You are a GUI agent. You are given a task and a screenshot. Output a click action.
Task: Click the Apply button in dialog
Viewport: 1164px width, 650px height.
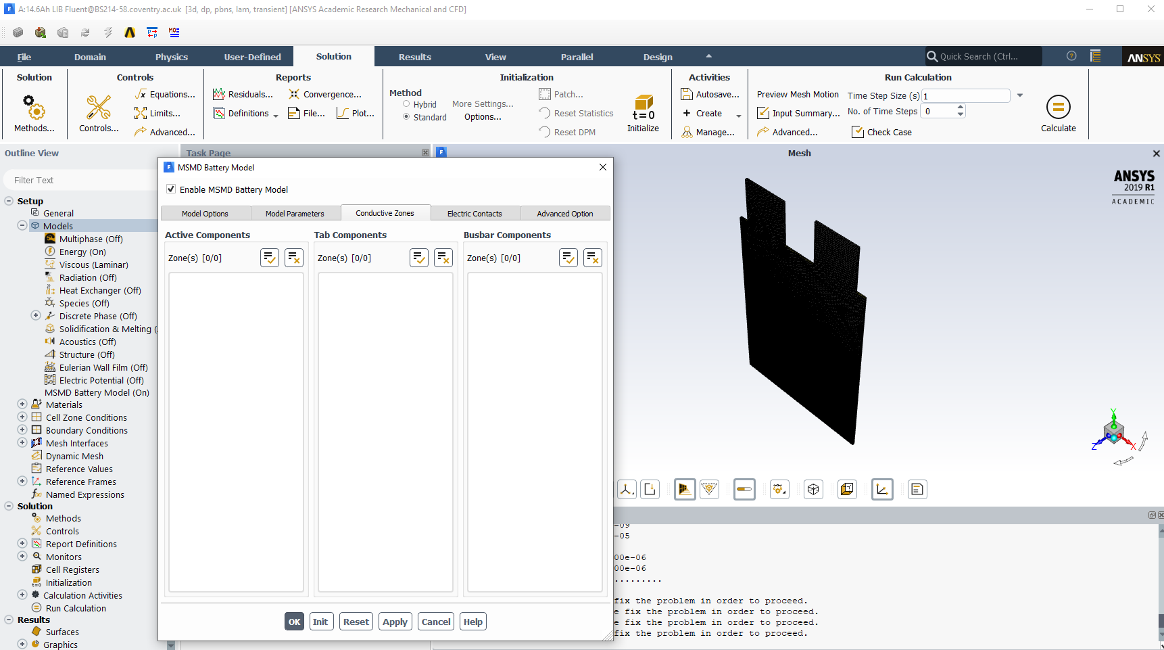pos(395,622)
